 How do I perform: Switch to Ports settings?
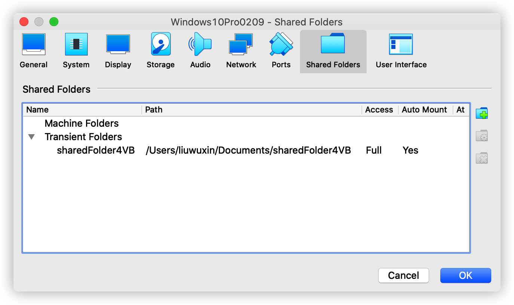281,51
